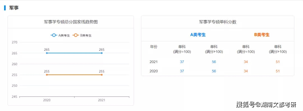
Task: Click the orange 34 score for 2021
Action: pos(246,62)
